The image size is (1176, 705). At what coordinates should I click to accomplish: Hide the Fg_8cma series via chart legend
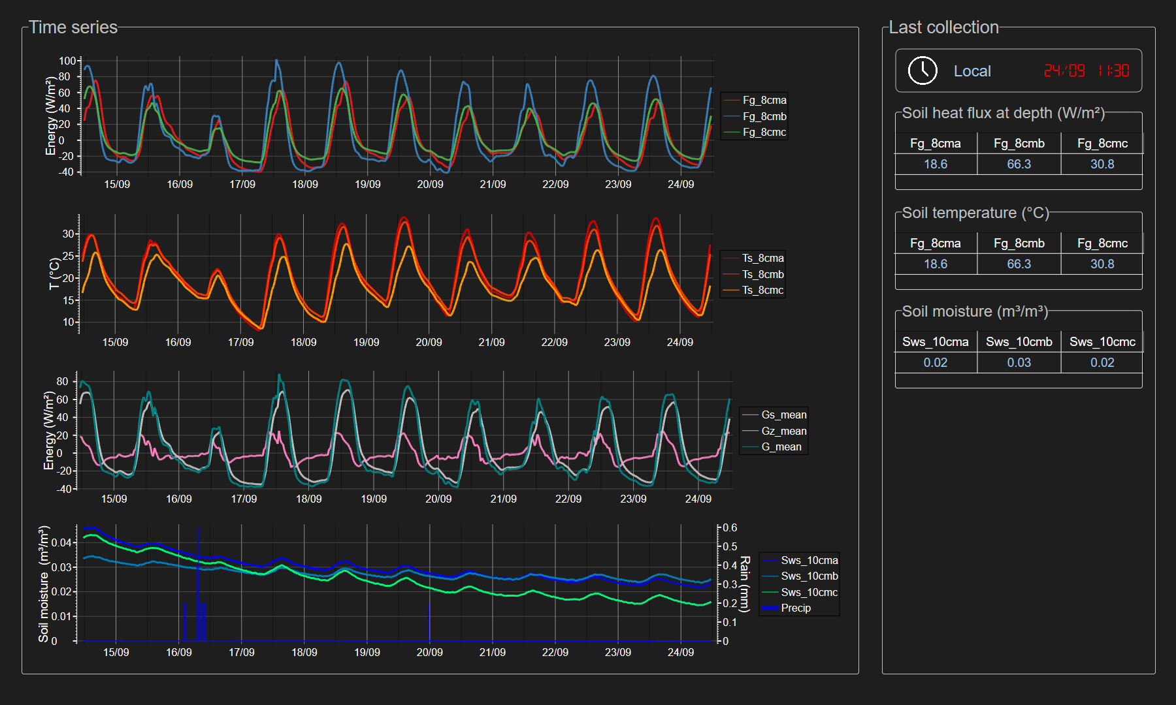point(764,101)
